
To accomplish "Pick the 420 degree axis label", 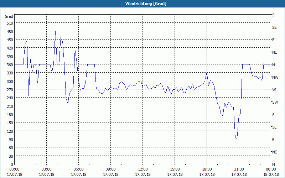I will [x=10, y=48].
